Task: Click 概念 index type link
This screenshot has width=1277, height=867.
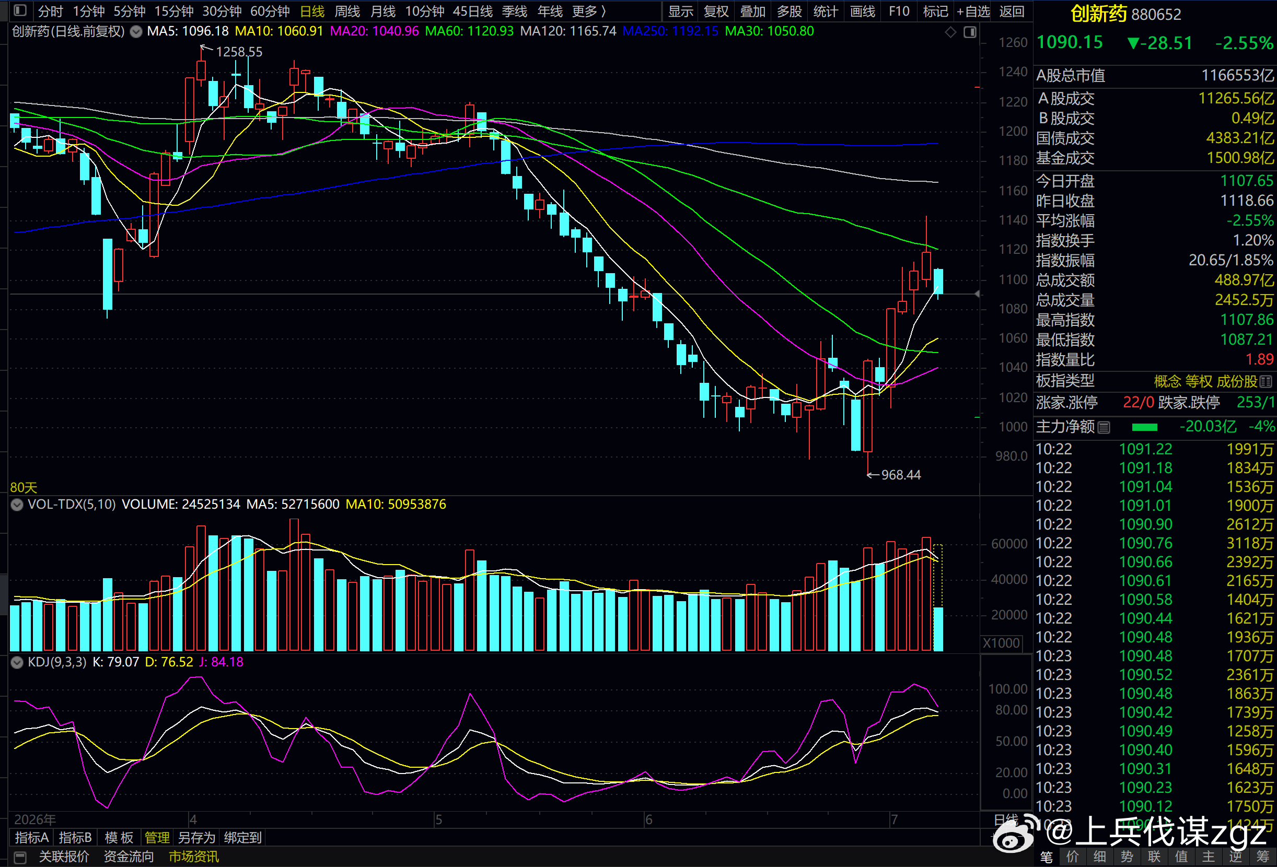Action: 1167,381
